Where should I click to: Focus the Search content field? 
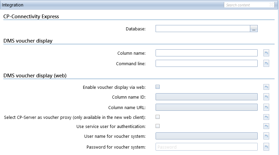pyautogui.click(x=247, y=5)
